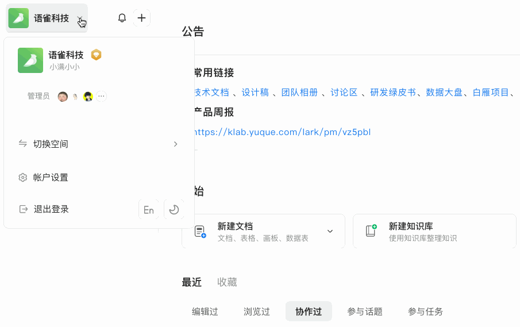Screen dimensions: 520x327
Task: Expand the 新建文档 type dropdown arrow
Action: pos(330,231)
